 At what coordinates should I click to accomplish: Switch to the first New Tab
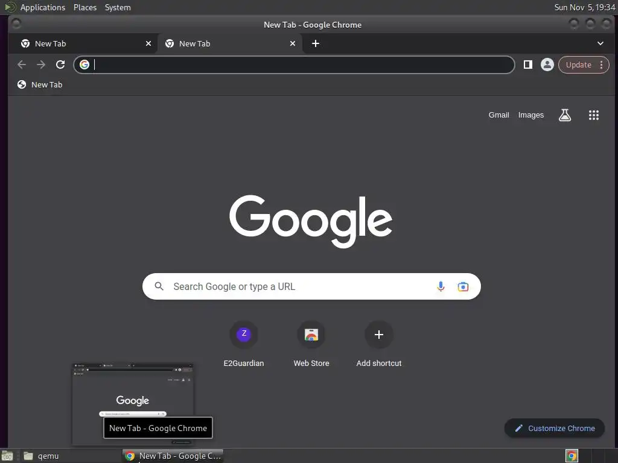coord(84,43)
